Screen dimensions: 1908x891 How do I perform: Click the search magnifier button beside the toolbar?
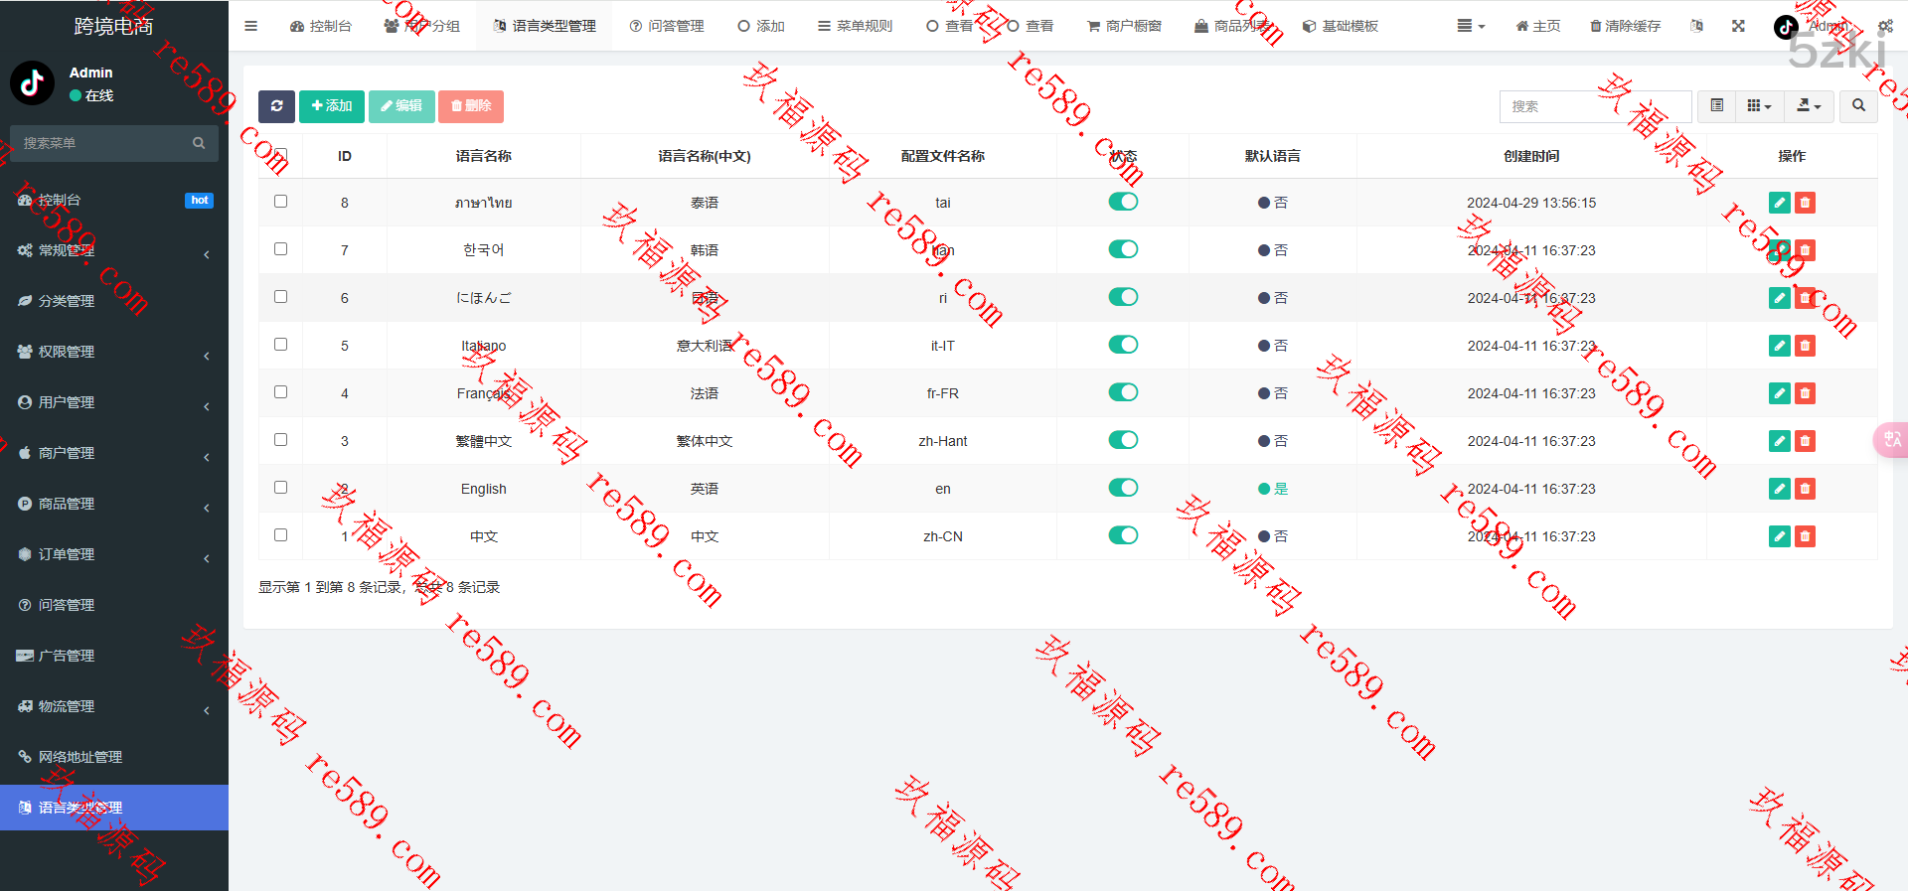[x=1858, y=105]
